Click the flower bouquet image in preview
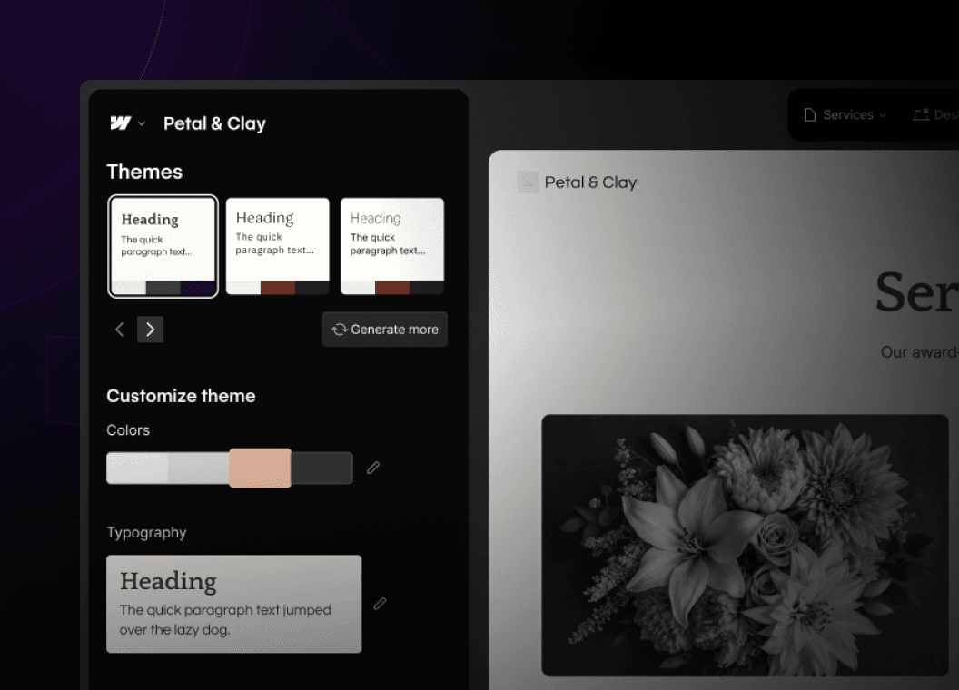Viewport: 959px width, 690px height. pos(745,546)
